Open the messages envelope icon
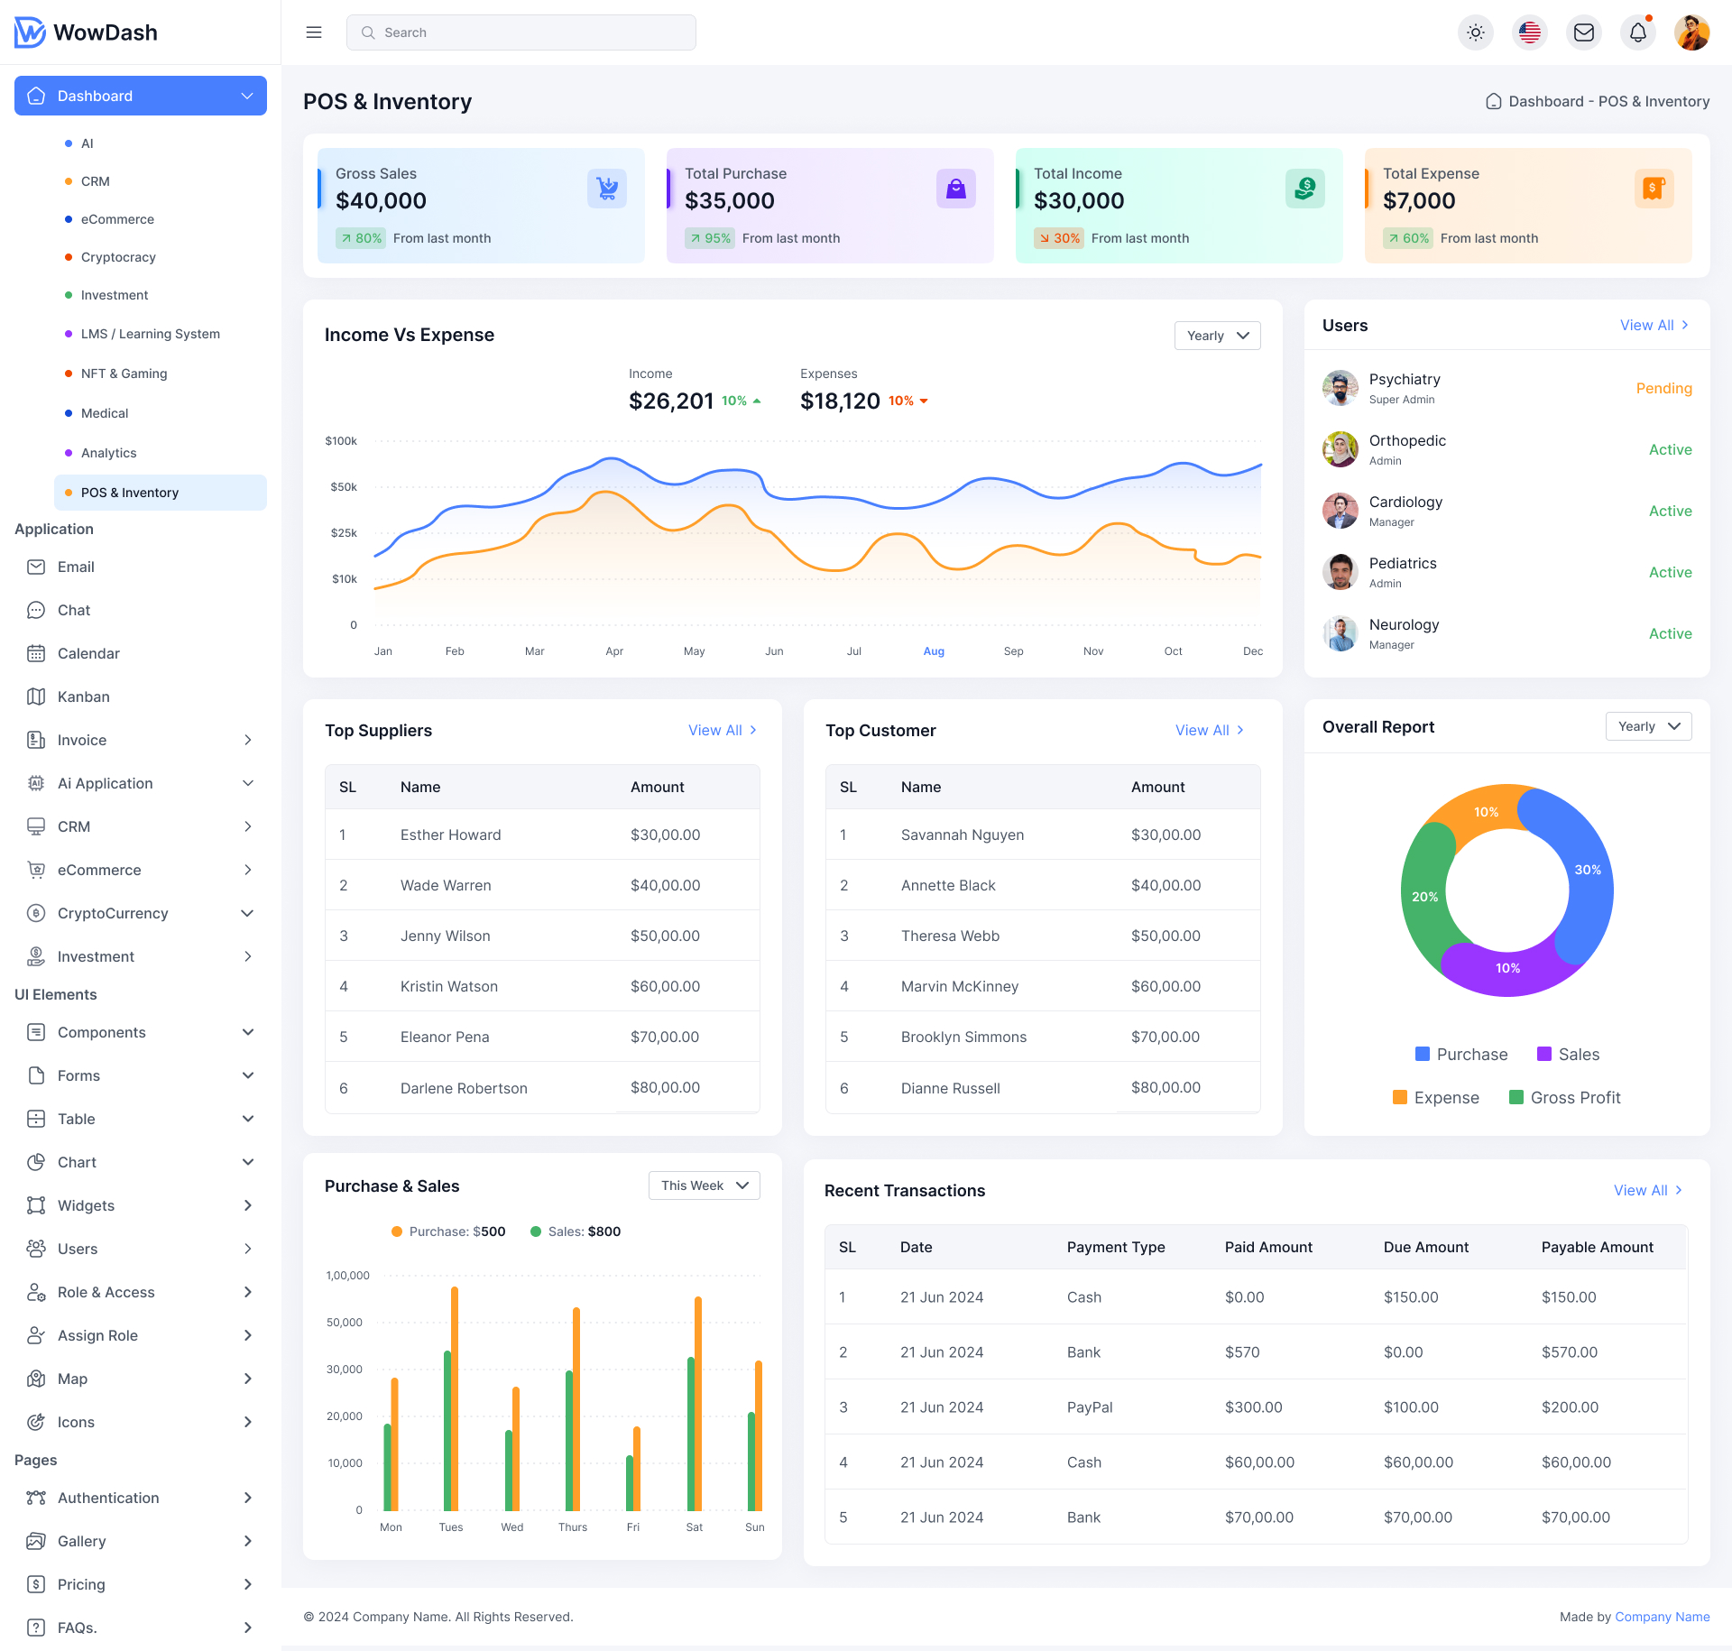 1584,32
